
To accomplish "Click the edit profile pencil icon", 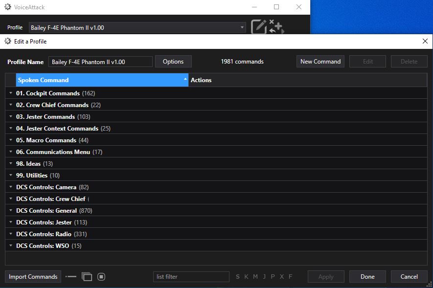I will click(259, 26).
